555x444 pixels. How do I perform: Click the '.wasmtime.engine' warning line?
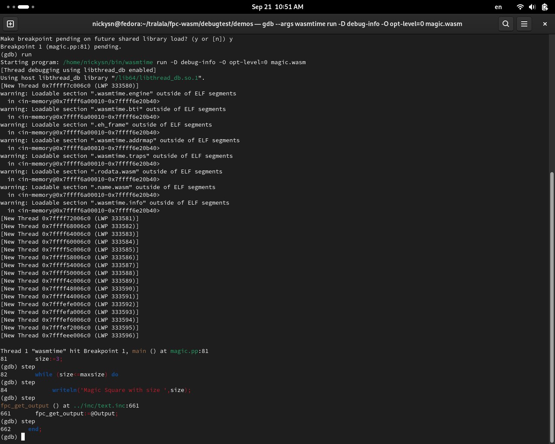click(118, 93)
